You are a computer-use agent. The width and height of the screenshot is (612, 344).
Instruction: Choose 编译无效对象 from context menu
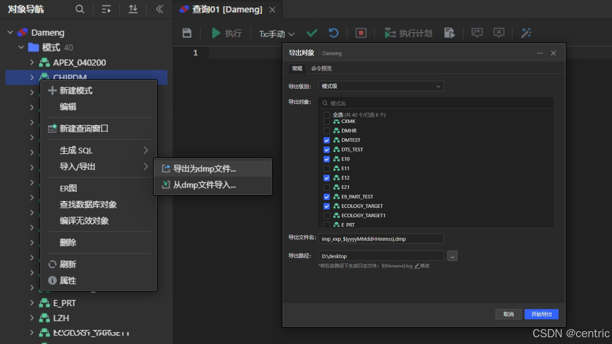click(x=99, y=221)
